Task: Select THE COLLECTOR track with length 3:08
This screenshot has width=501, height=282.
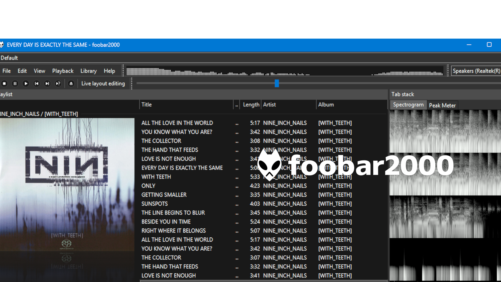Action: [263, 141]
